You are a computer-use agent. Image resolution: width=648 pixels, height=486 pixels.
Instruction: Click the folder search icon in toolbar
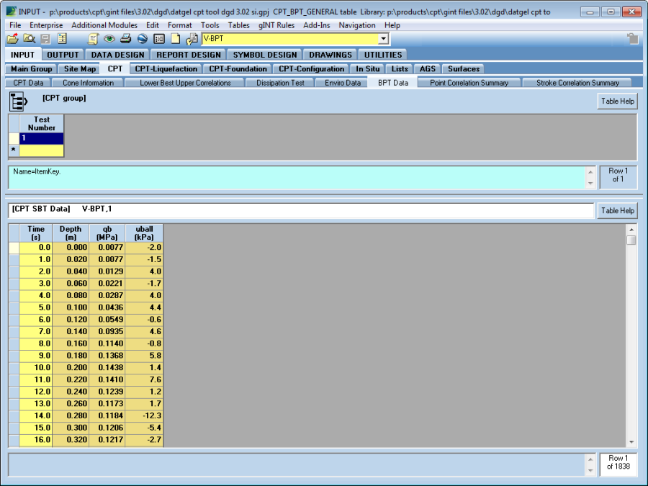point(29,39)
